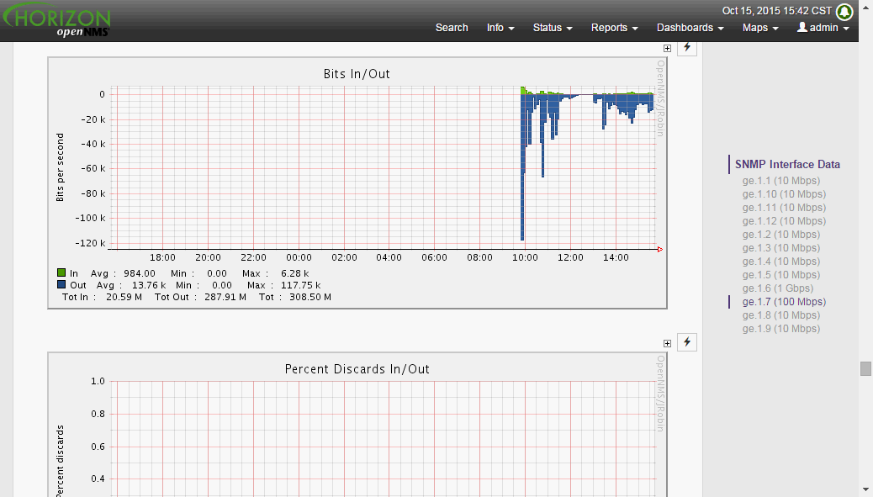The width and height of the screenshot is (873, 497).
Task: Click the vertical scrollbar thumb
Action: pyautogui.click(x=865, y=368)
